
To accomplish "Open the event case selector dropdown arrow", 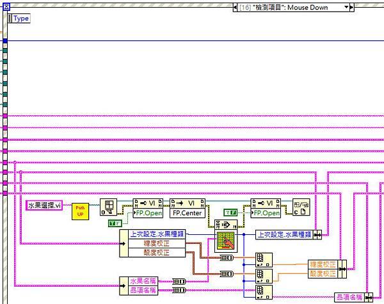I will pyautogui.click(x=346, y=7).
